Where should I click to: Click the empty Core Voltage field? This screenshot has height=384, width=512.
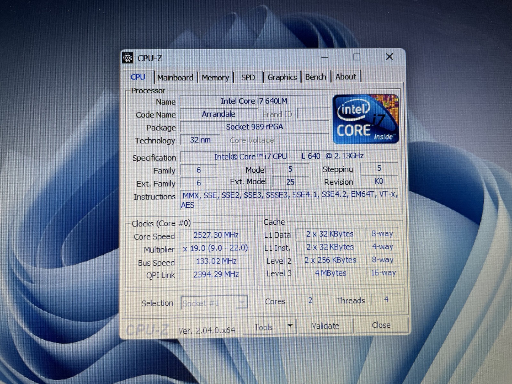click(x=304, y=140)
